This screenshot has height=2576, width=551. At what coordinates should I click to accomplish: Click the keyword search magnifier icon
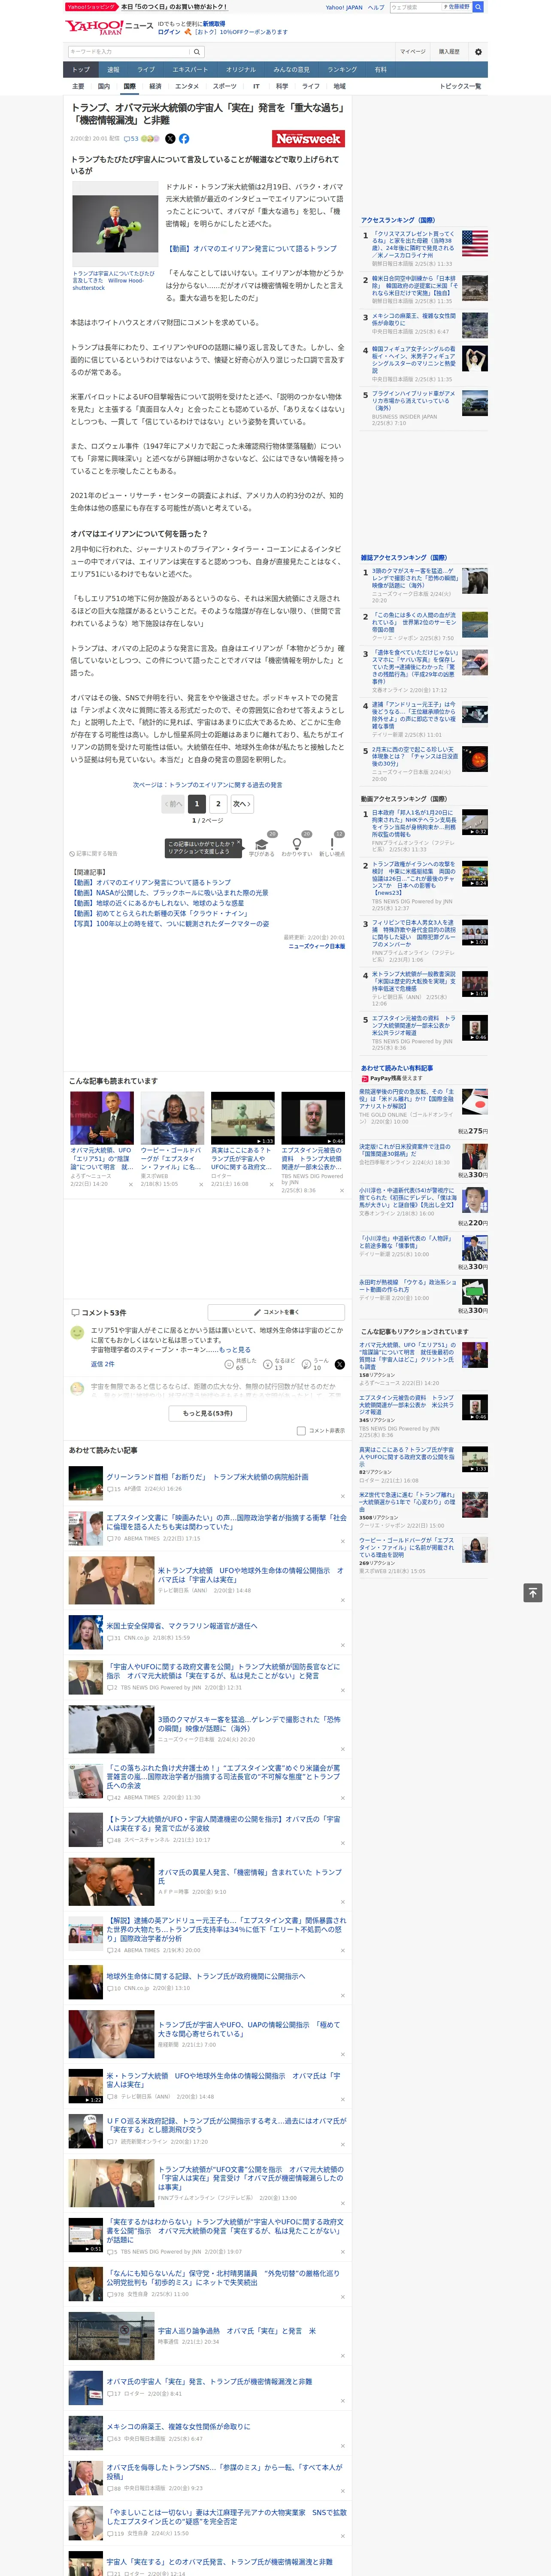pos(197,52)
